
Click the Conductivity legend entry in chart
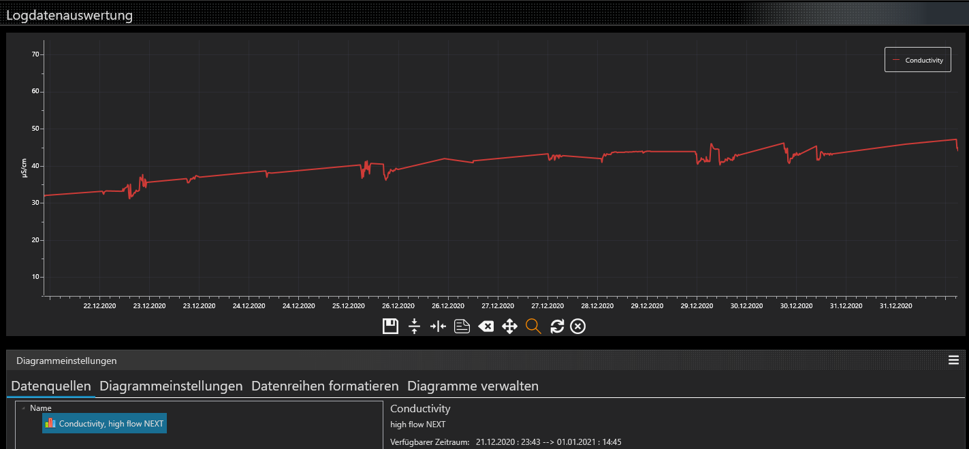point(924,60)
